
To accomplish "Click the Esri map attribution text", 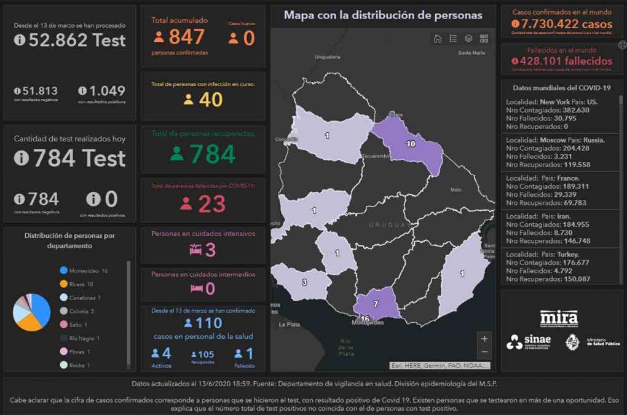I will (440, 365).
